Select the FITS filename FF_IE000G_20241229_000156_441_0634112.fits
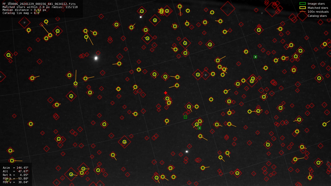 [x=39, y=4]
